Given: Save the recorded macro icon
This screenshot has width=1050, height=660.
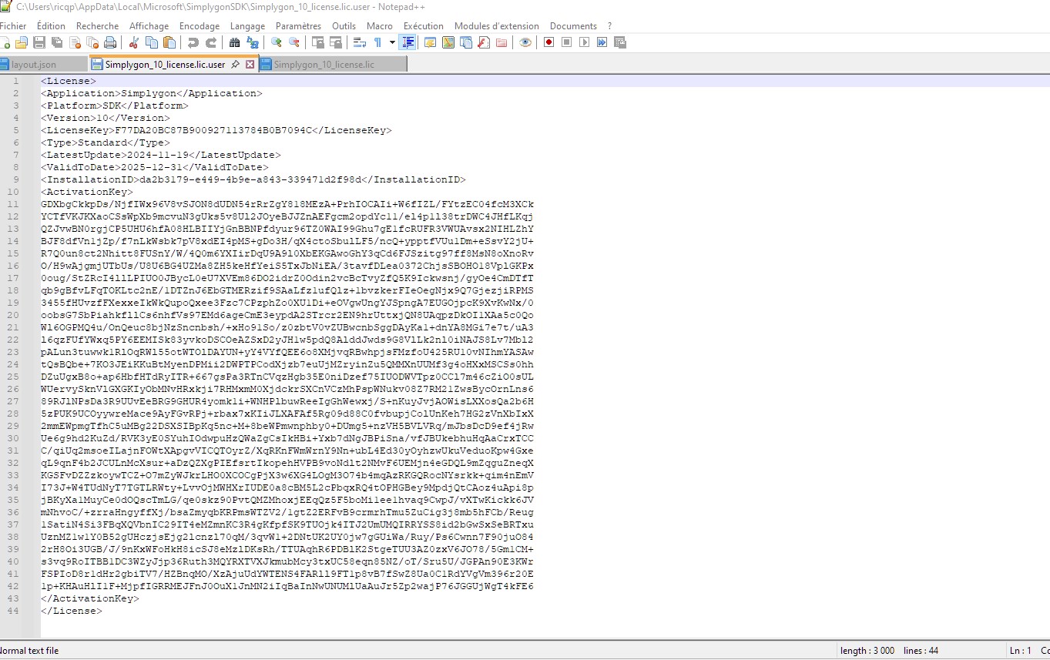Looking at the screenshot, I should [619, 42].
